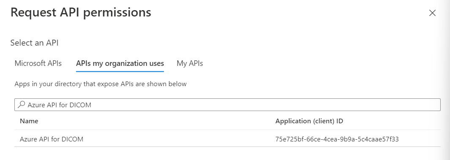Select the APIs my organization uses tab
The image size is (450, 160).
[x=120, y=63]
